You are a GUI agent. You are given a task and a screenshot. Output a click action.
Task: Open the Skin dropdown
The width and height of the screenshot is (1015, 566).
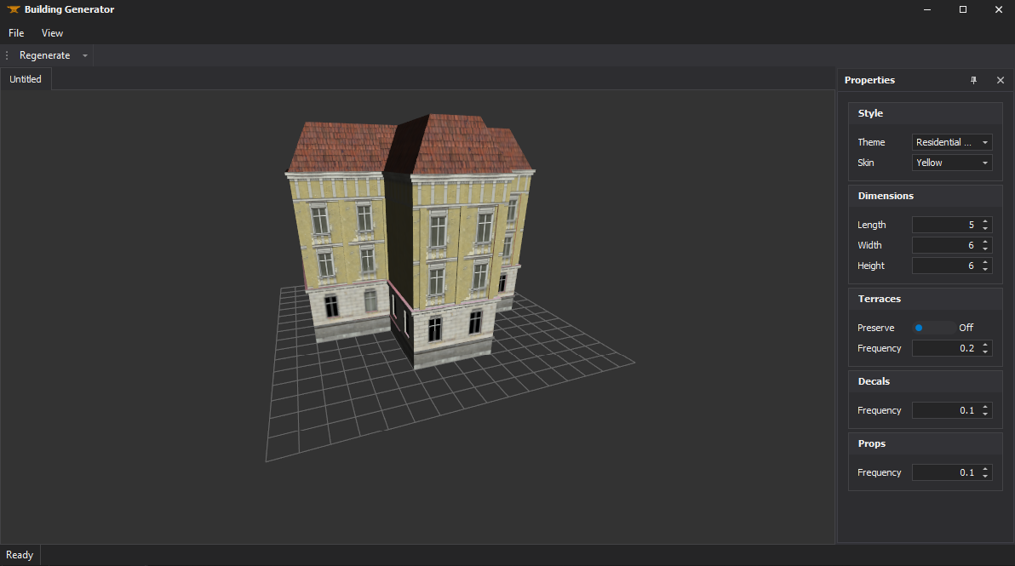click(x=952, y=162)
